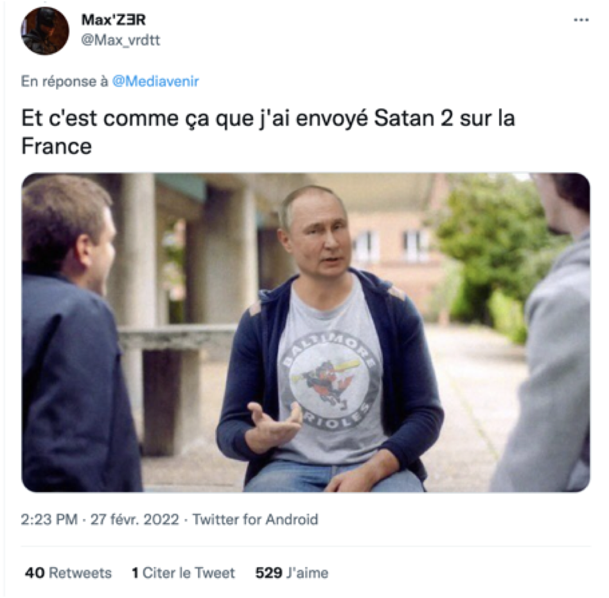This screenshot has height=598, width=609.
Task: Open the @Max_vrdtt handle link
Action: click(120, 40)
